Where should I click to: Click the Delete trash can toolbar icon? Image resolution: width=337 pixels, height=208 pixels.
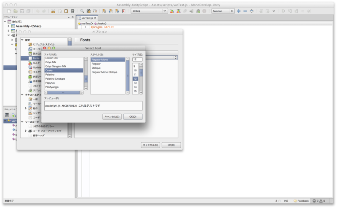point(72,11)
